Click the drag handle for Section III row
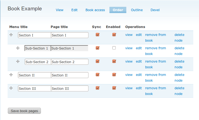The height and width of the screenshot is (120, 199). pyautogui.click(x=11, y=88)
